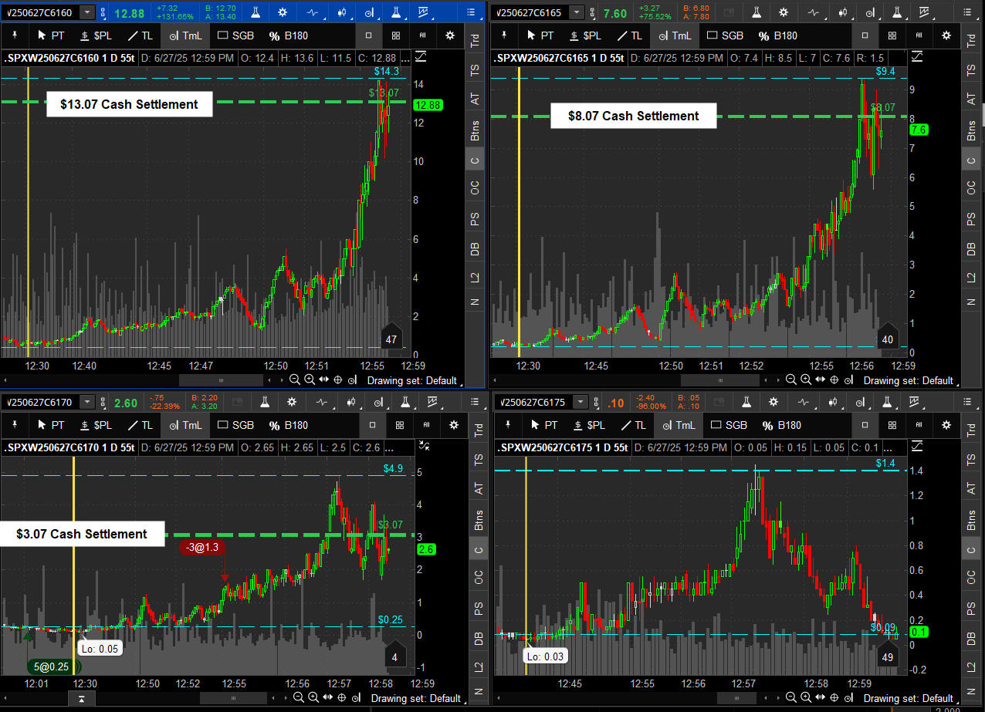The width and height of the screenshot is (985, 712).
Task: Open Studies flask icon in C6160 chart header
Action: coord(256,12)
